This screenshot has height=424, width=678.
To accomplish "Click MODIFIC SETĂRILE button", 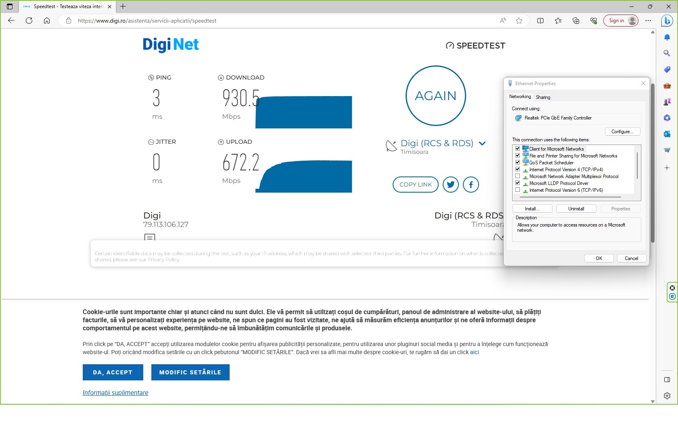I will click(x=190, y=372).
